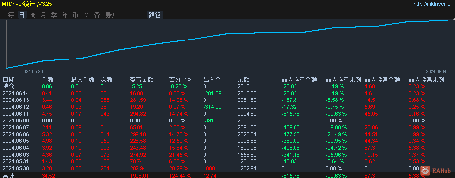The height and width of the screenshot is (178, 455).
Task: Select the 2024.06.12 date row
Action: pos(16,107)
